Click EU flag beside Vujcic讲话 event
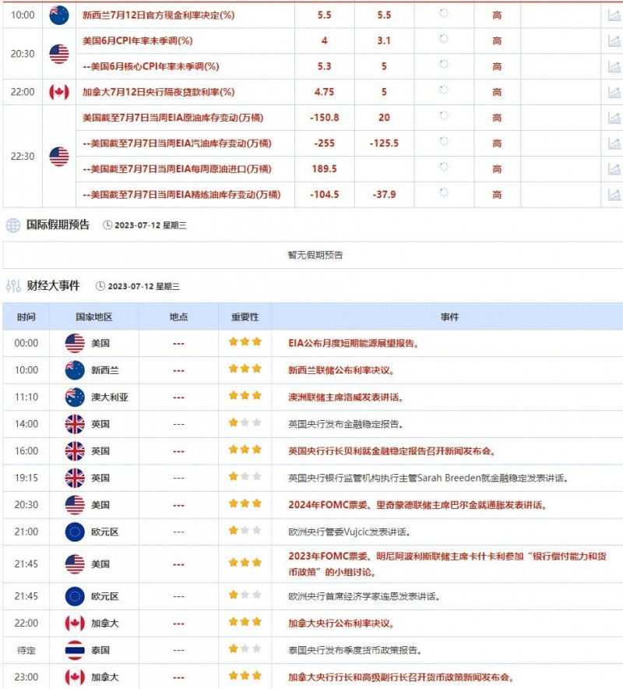 tap(73, 532)
